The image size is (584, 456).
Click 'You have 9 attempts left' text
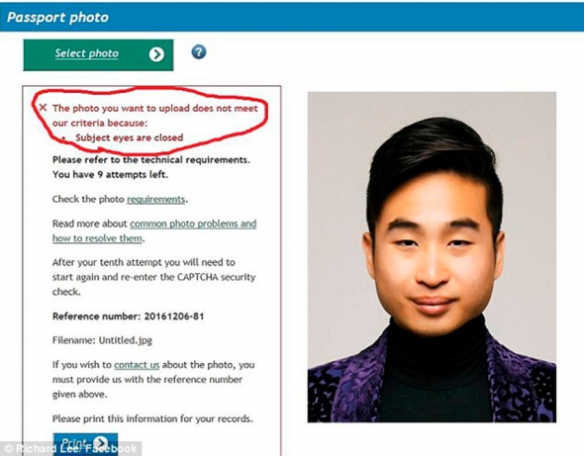[x=110, y=174]
